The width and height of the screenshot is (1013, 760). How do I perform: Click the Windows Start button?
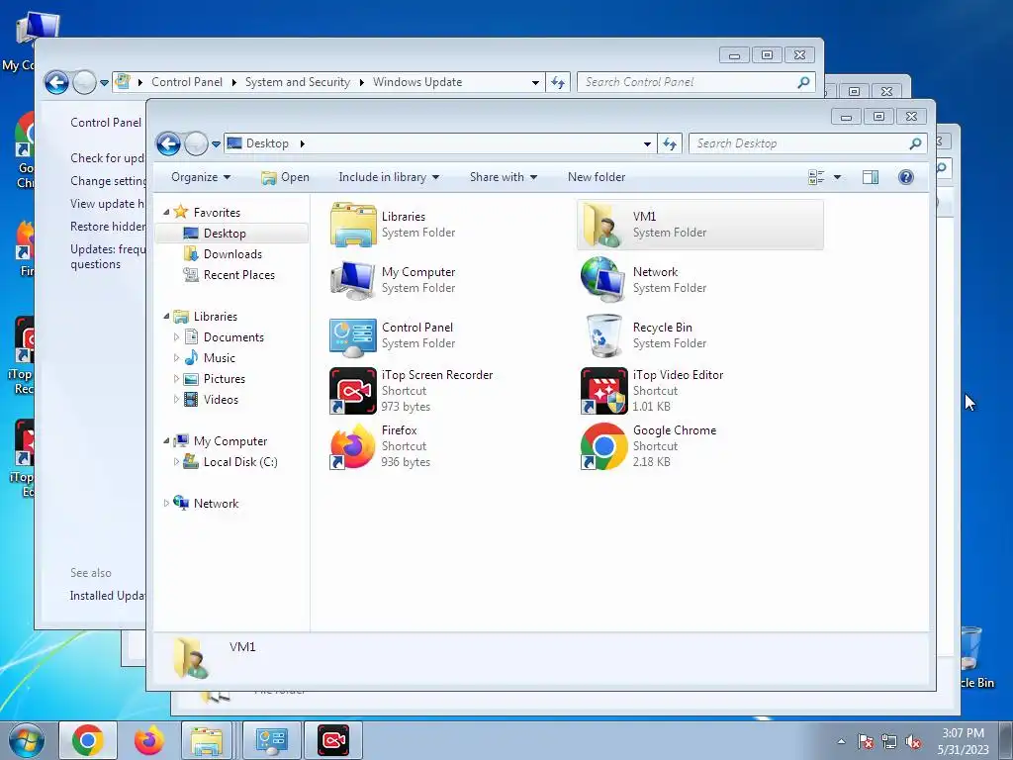click(x=27, y=740)
